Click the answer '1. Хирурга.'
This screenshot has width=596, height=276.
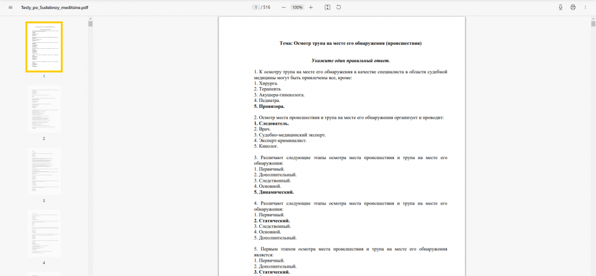click(x=266, y=83)
